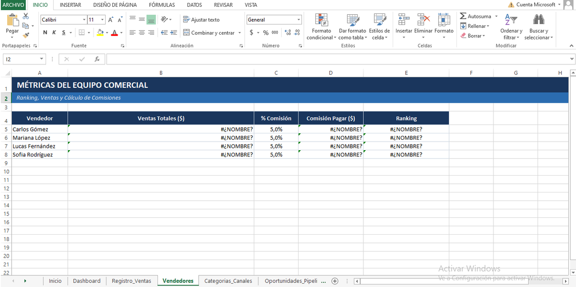Click the Borders icon in Fuente group
Viewport: 576px width, 287px height.
(x=82, y=33)
